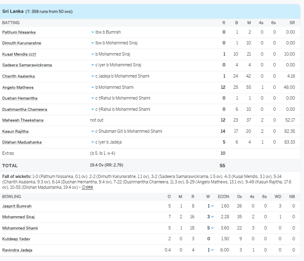Expand Pathum Nissanka's lbw dismissal details

point(92,32)
